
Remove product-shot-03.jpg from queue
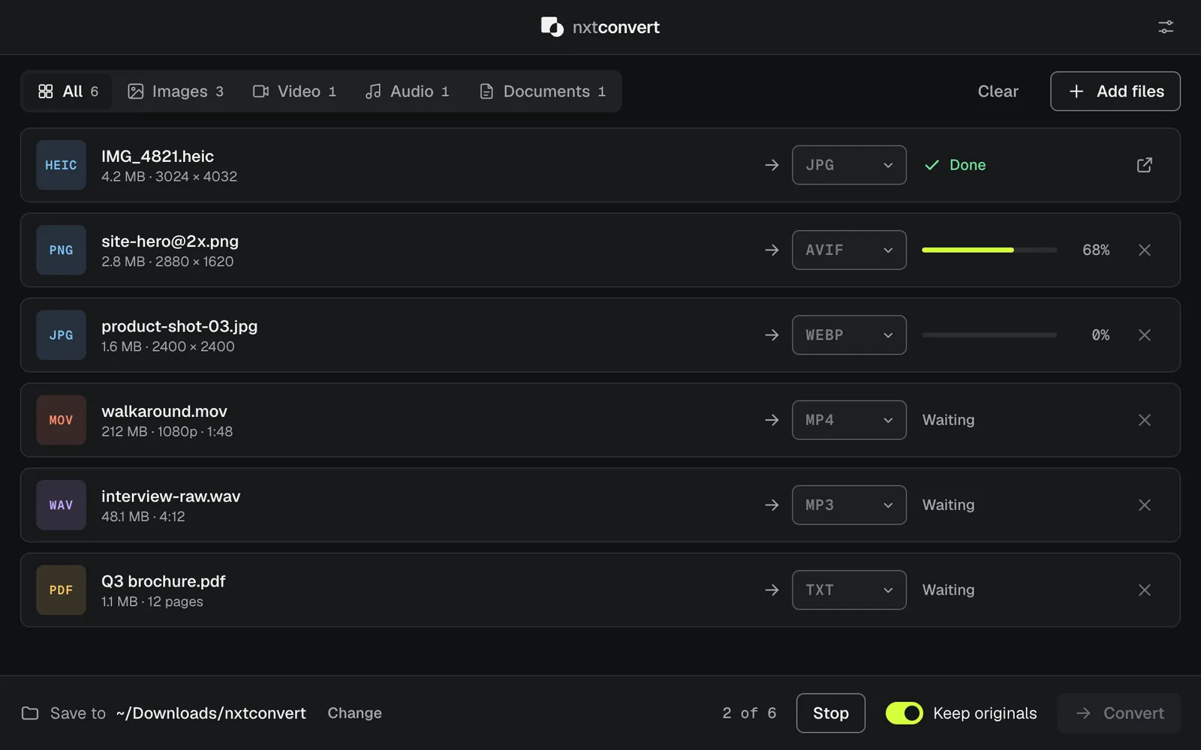(x=1144, y=335)
